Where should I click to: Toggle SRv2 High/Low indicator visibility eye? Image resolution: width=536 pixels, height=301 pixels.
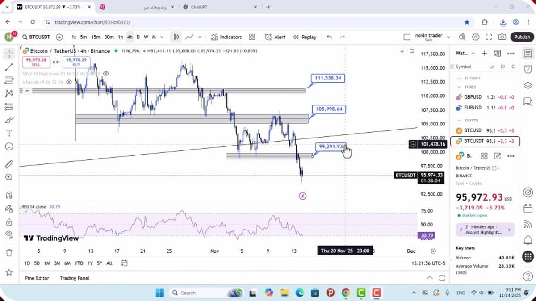[x=106, y=73]
